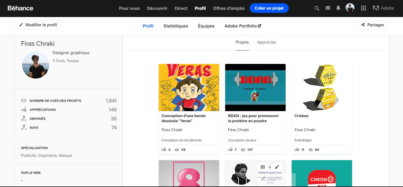Click Tunis, Tunisia location text
Viewport: 403px width, 187px height.
tap(67, 61)
